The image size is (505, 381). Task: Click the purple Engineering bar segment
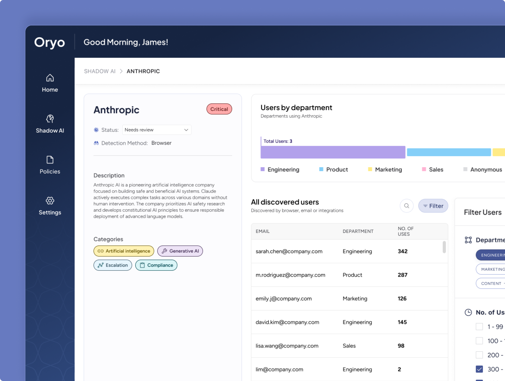point(333,152)
